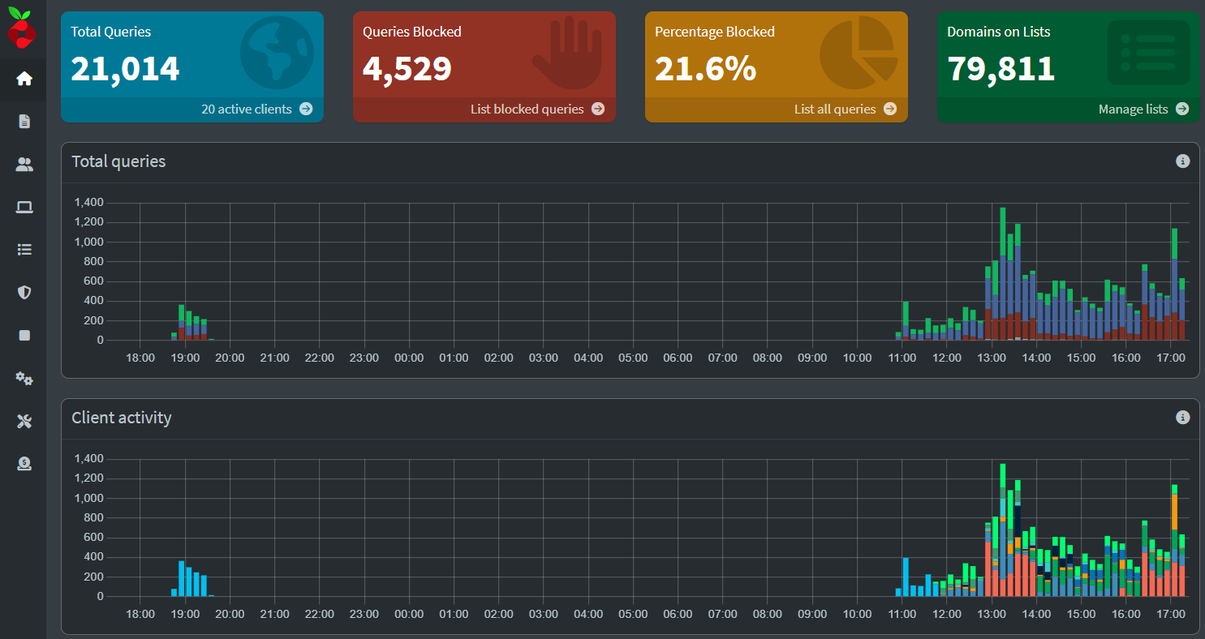The width and height of the screenshot is (1205, 639).
Task: Click the 11:00 bar in Total queries chart
Action: [906, 321]
